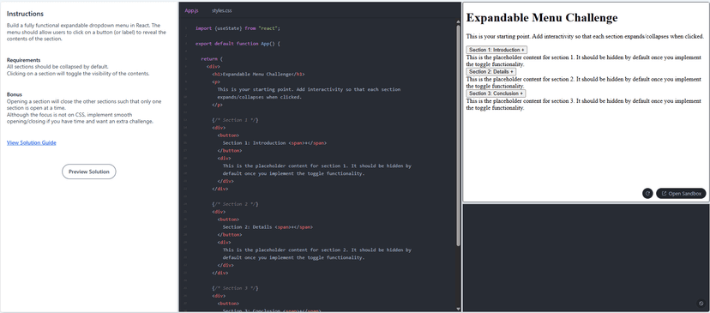Viewport: 710px width, 313px height.
Task: Click the Preview Solution button
Action: click(89, 172)
